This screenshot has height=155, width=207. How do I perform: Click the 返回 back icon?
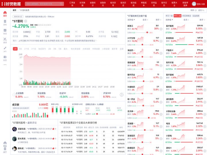point(203,10)
